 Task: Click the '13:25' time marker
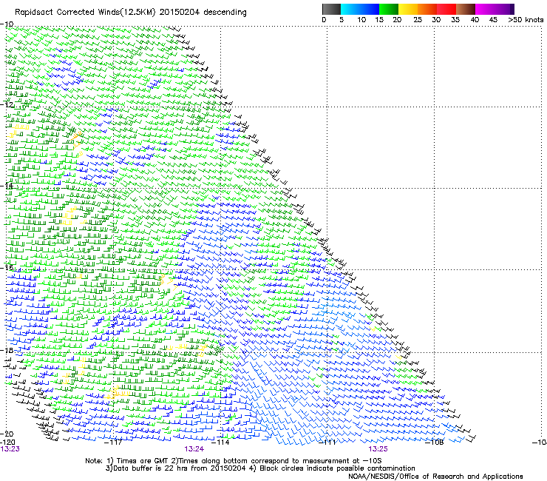(x=378, y=449)
